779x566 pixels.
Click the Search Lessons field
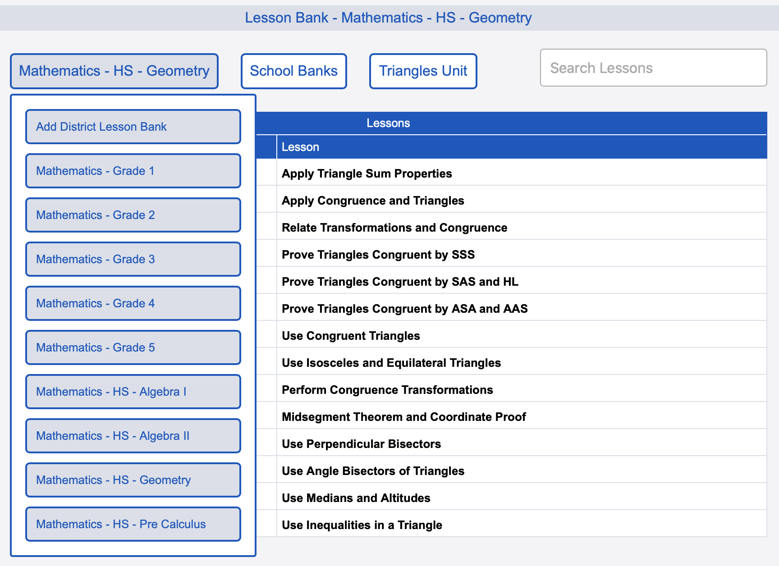653,68
